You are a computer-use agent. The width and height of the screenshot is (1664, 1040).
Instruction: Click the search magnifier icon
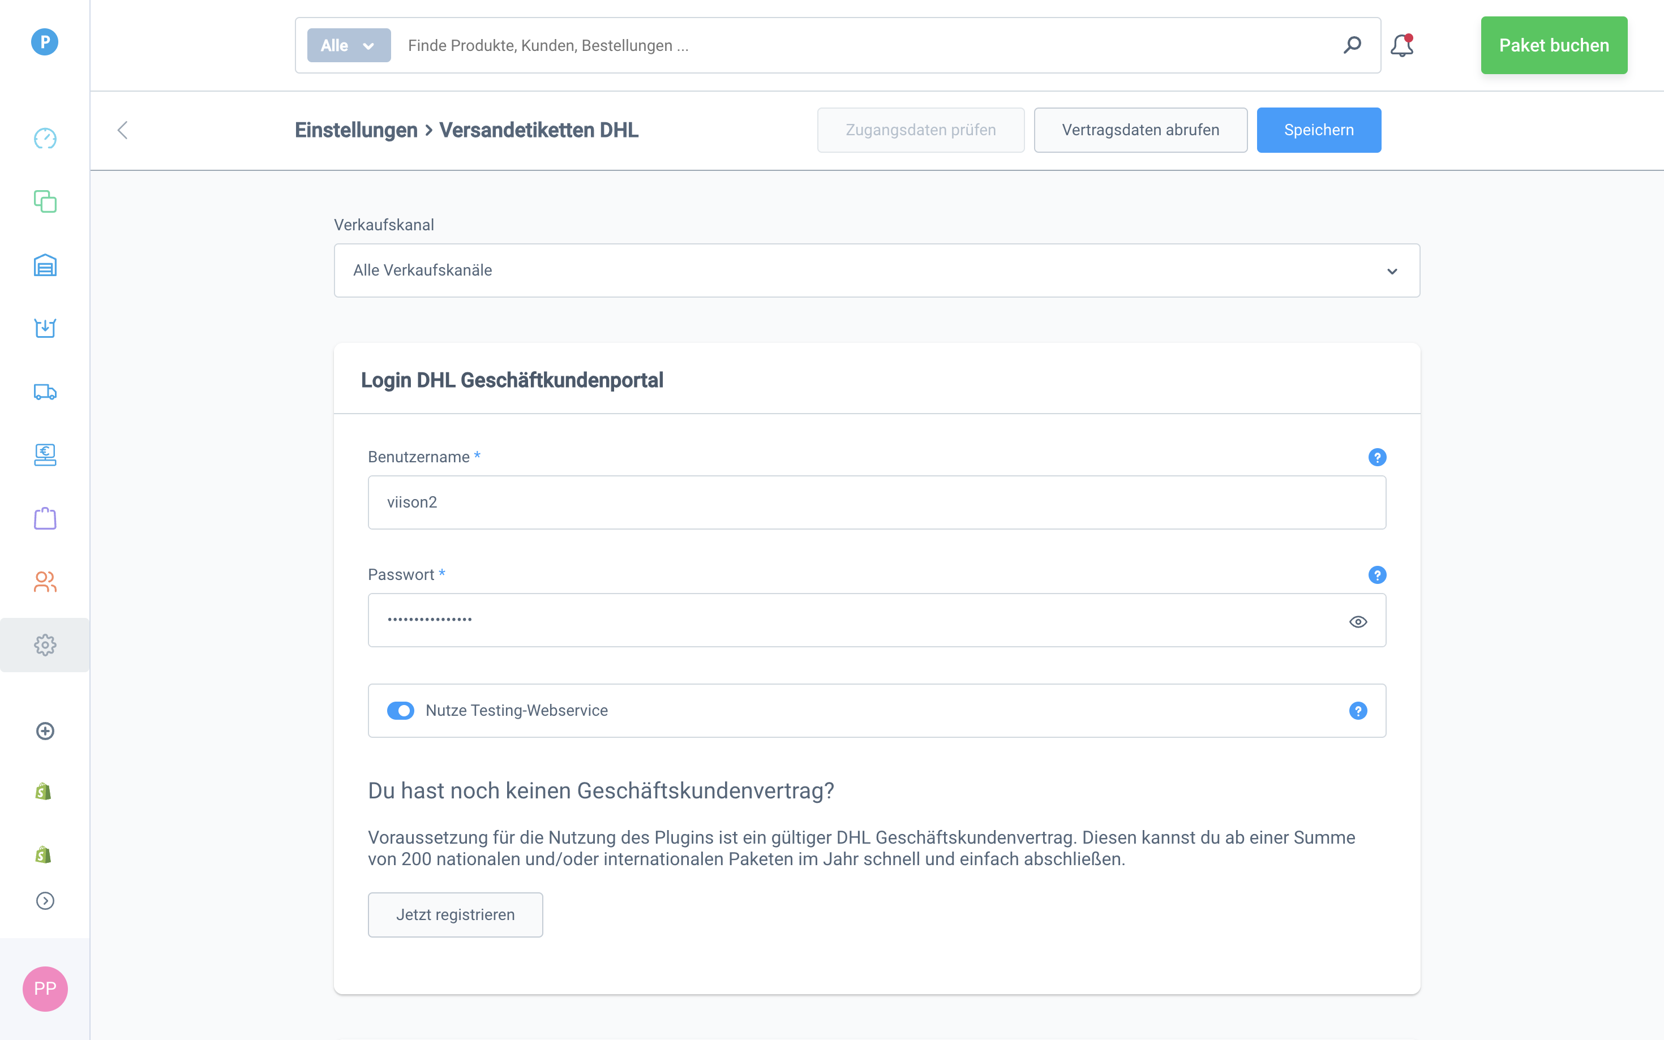click(1352, 45)
